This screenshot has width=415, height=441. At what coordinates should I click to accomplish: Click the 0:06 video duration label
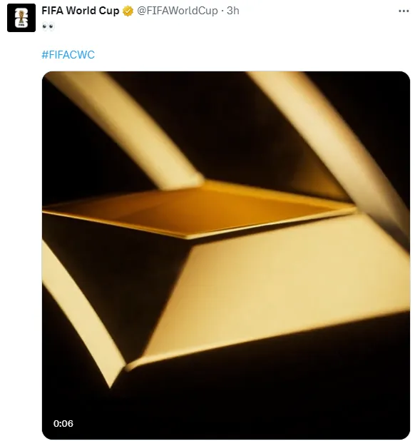coord(63,424)
